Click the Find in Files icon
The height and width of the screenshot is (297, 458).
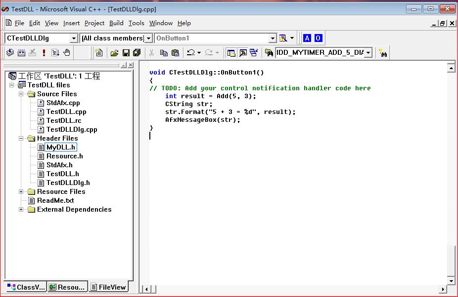(269, 53)
